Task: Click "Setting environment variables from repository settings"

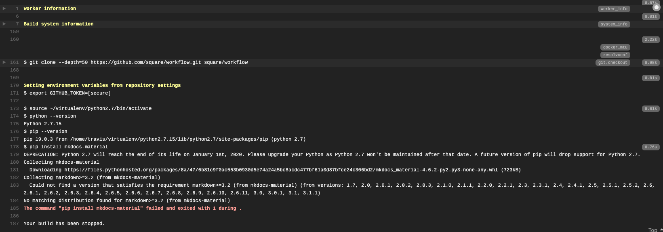Action: click(x=102, y=85)
